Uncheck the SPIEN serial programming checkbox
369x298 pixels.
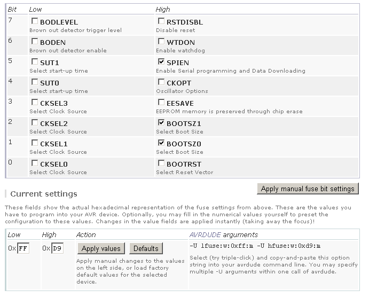(161, 62)
